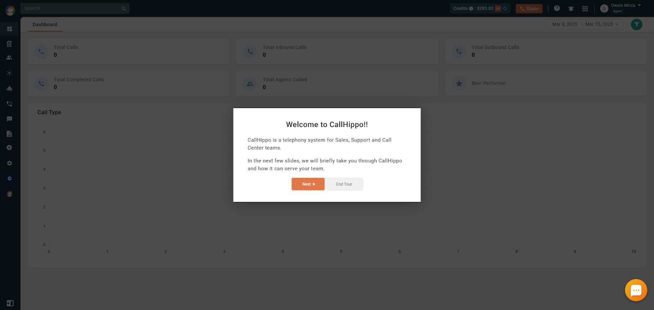Click the credits amount $283.02
Image resolution: width=654 pixels, height=310 pixels.
click(x=485, y=9)
